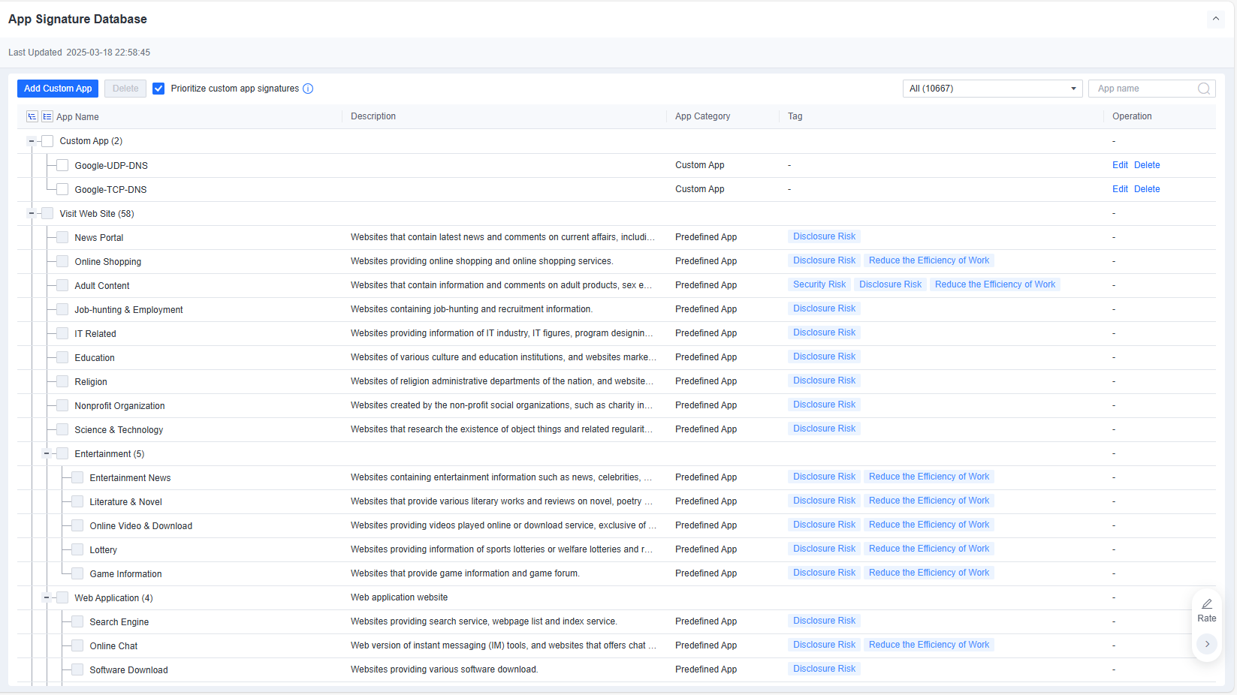Collapse the Entertainment (5) node
The image size is (1237, 695).
click(x=47, y=453)
